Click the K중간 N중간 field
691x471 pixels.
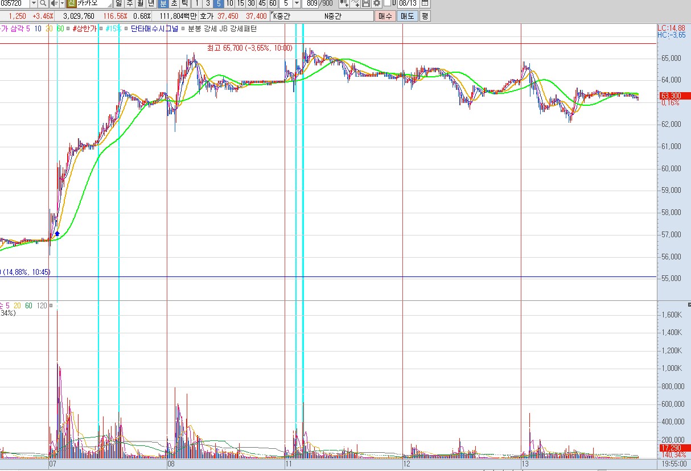coord(321,16)
